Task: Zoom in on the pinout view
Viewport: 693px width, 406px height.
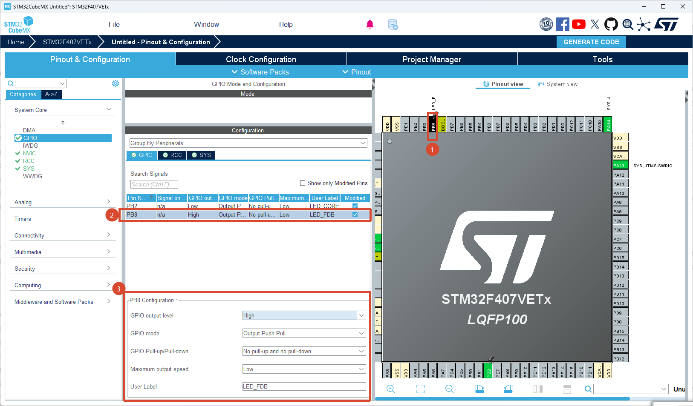Action: (x=391, y=389)
